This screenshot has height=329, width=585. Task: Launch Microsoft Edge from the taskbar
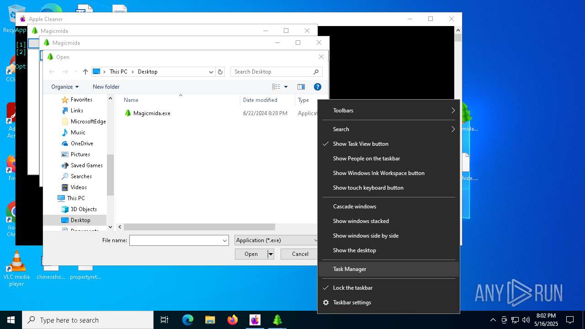tap(188, 320)
